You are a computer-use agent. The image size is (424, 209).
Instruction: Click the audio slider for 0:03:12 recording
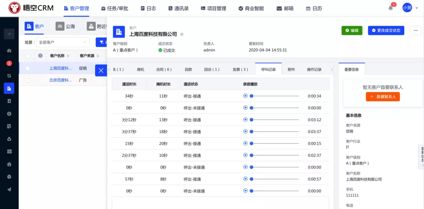(274, 120)
